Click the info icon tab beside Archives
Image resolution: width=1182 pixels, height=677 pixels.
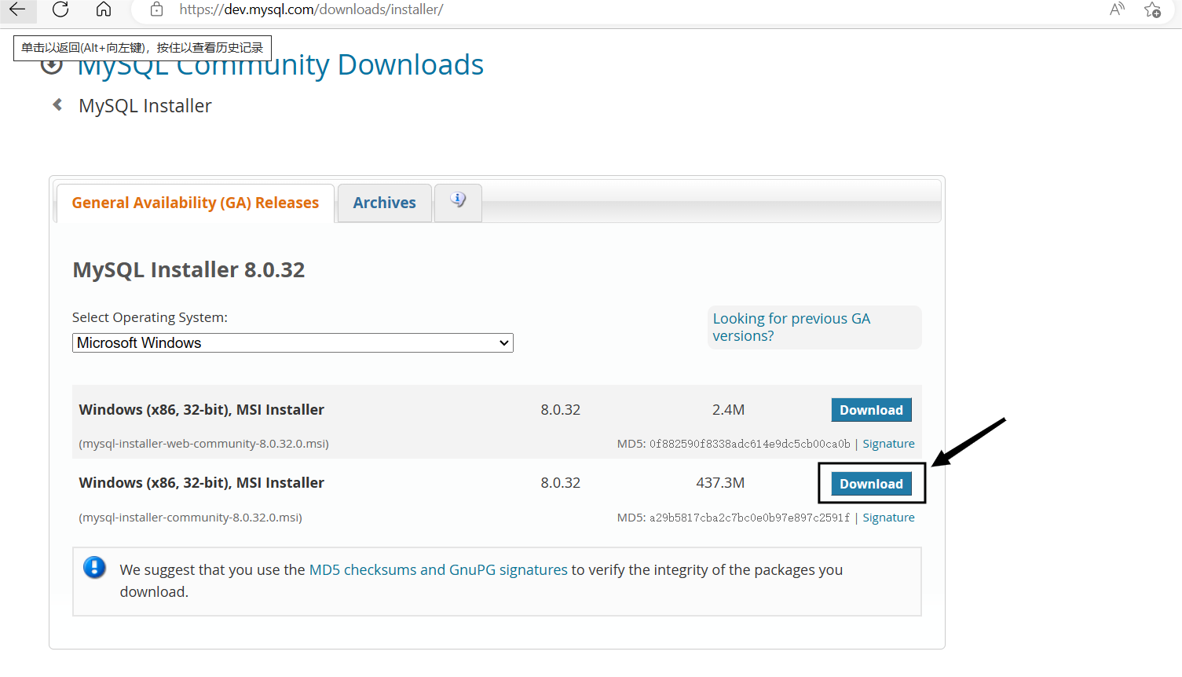coord(458,200)
